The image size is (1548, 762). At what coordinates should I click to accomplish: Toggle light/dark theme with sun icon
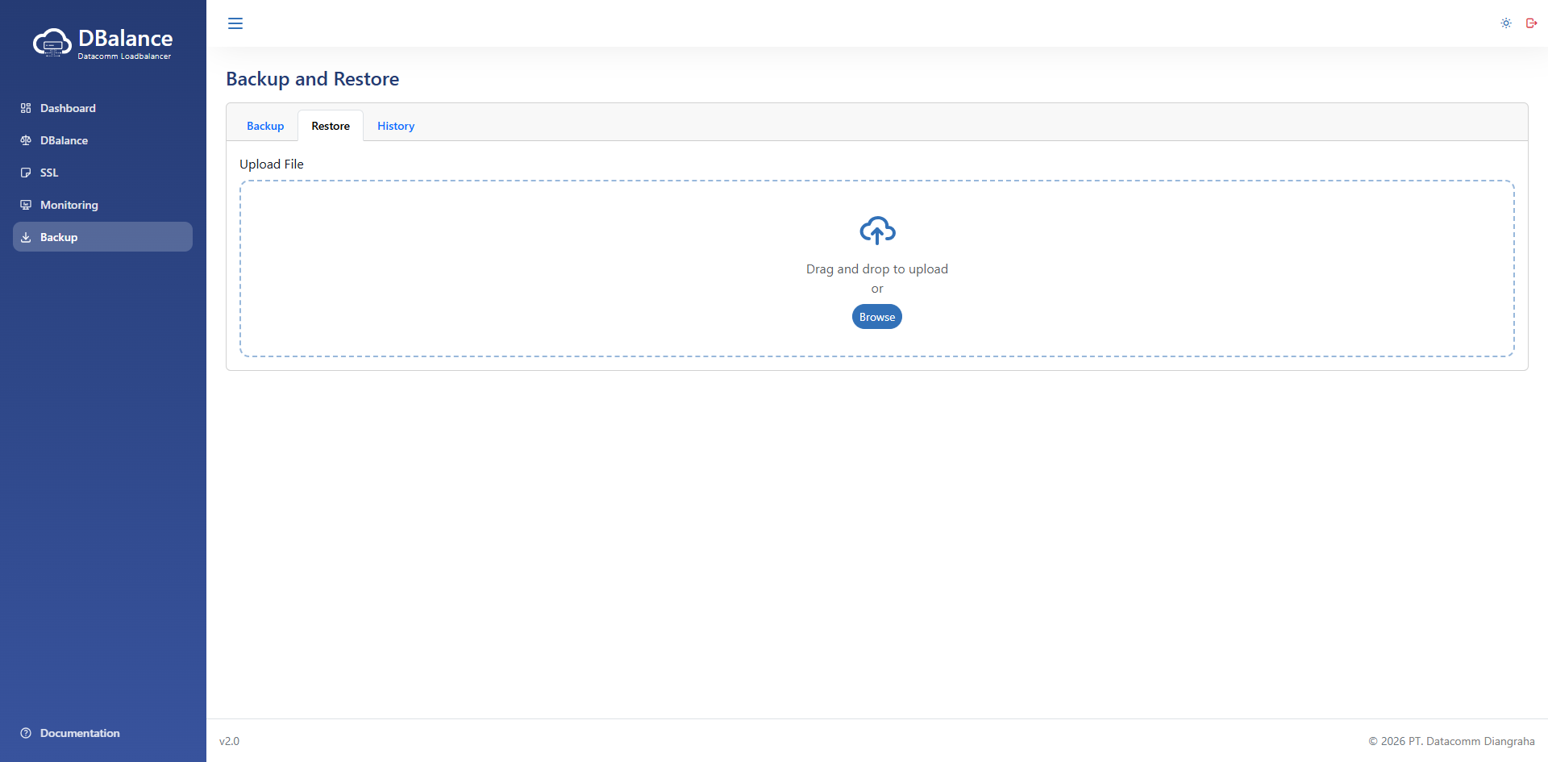click(x=1505, y=23)
